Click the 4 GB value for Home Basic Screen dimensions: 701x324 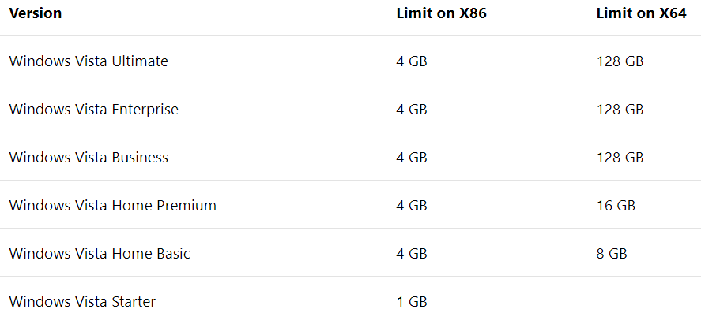[412, 254]
